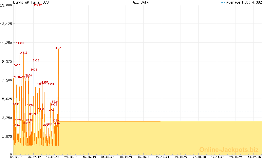Select the 29-10-18 date on x-axis
262x160 pixels.
coord(71,157)
